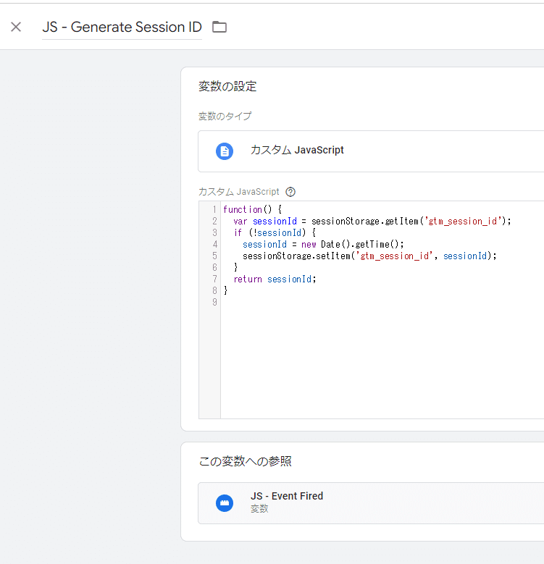Open the folder icon next to the variable name
The image size is (544, 564).
coord(219,27)
